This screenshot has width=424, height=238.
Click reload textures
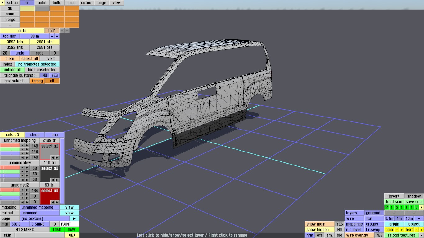click(x=402, y=235)
